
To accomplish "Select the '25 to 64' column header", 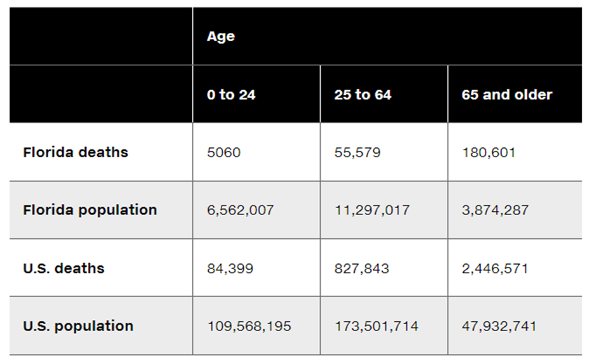I will [x=384, y=94].
